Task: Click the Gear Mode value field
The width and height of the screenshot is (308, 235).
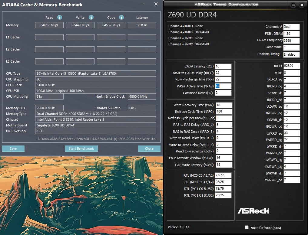Action: point(291,47)
